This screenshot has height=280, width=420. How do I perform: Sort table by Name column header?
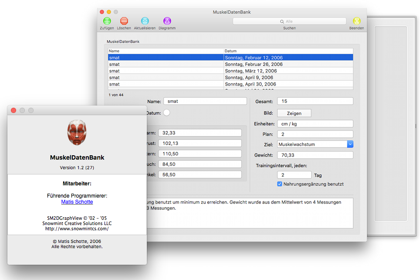tap(166, 51)
